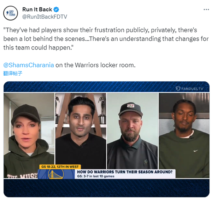Click the Nike swoosh on the green sweatshirt
Viewport: 212px width, 199px height.
click(195, 151)
